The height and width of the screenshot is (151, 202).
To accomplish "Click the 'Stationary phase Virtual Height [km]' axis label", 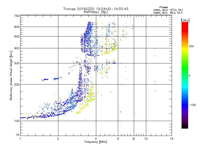I will pyautogui.click(x=11, y=75).
